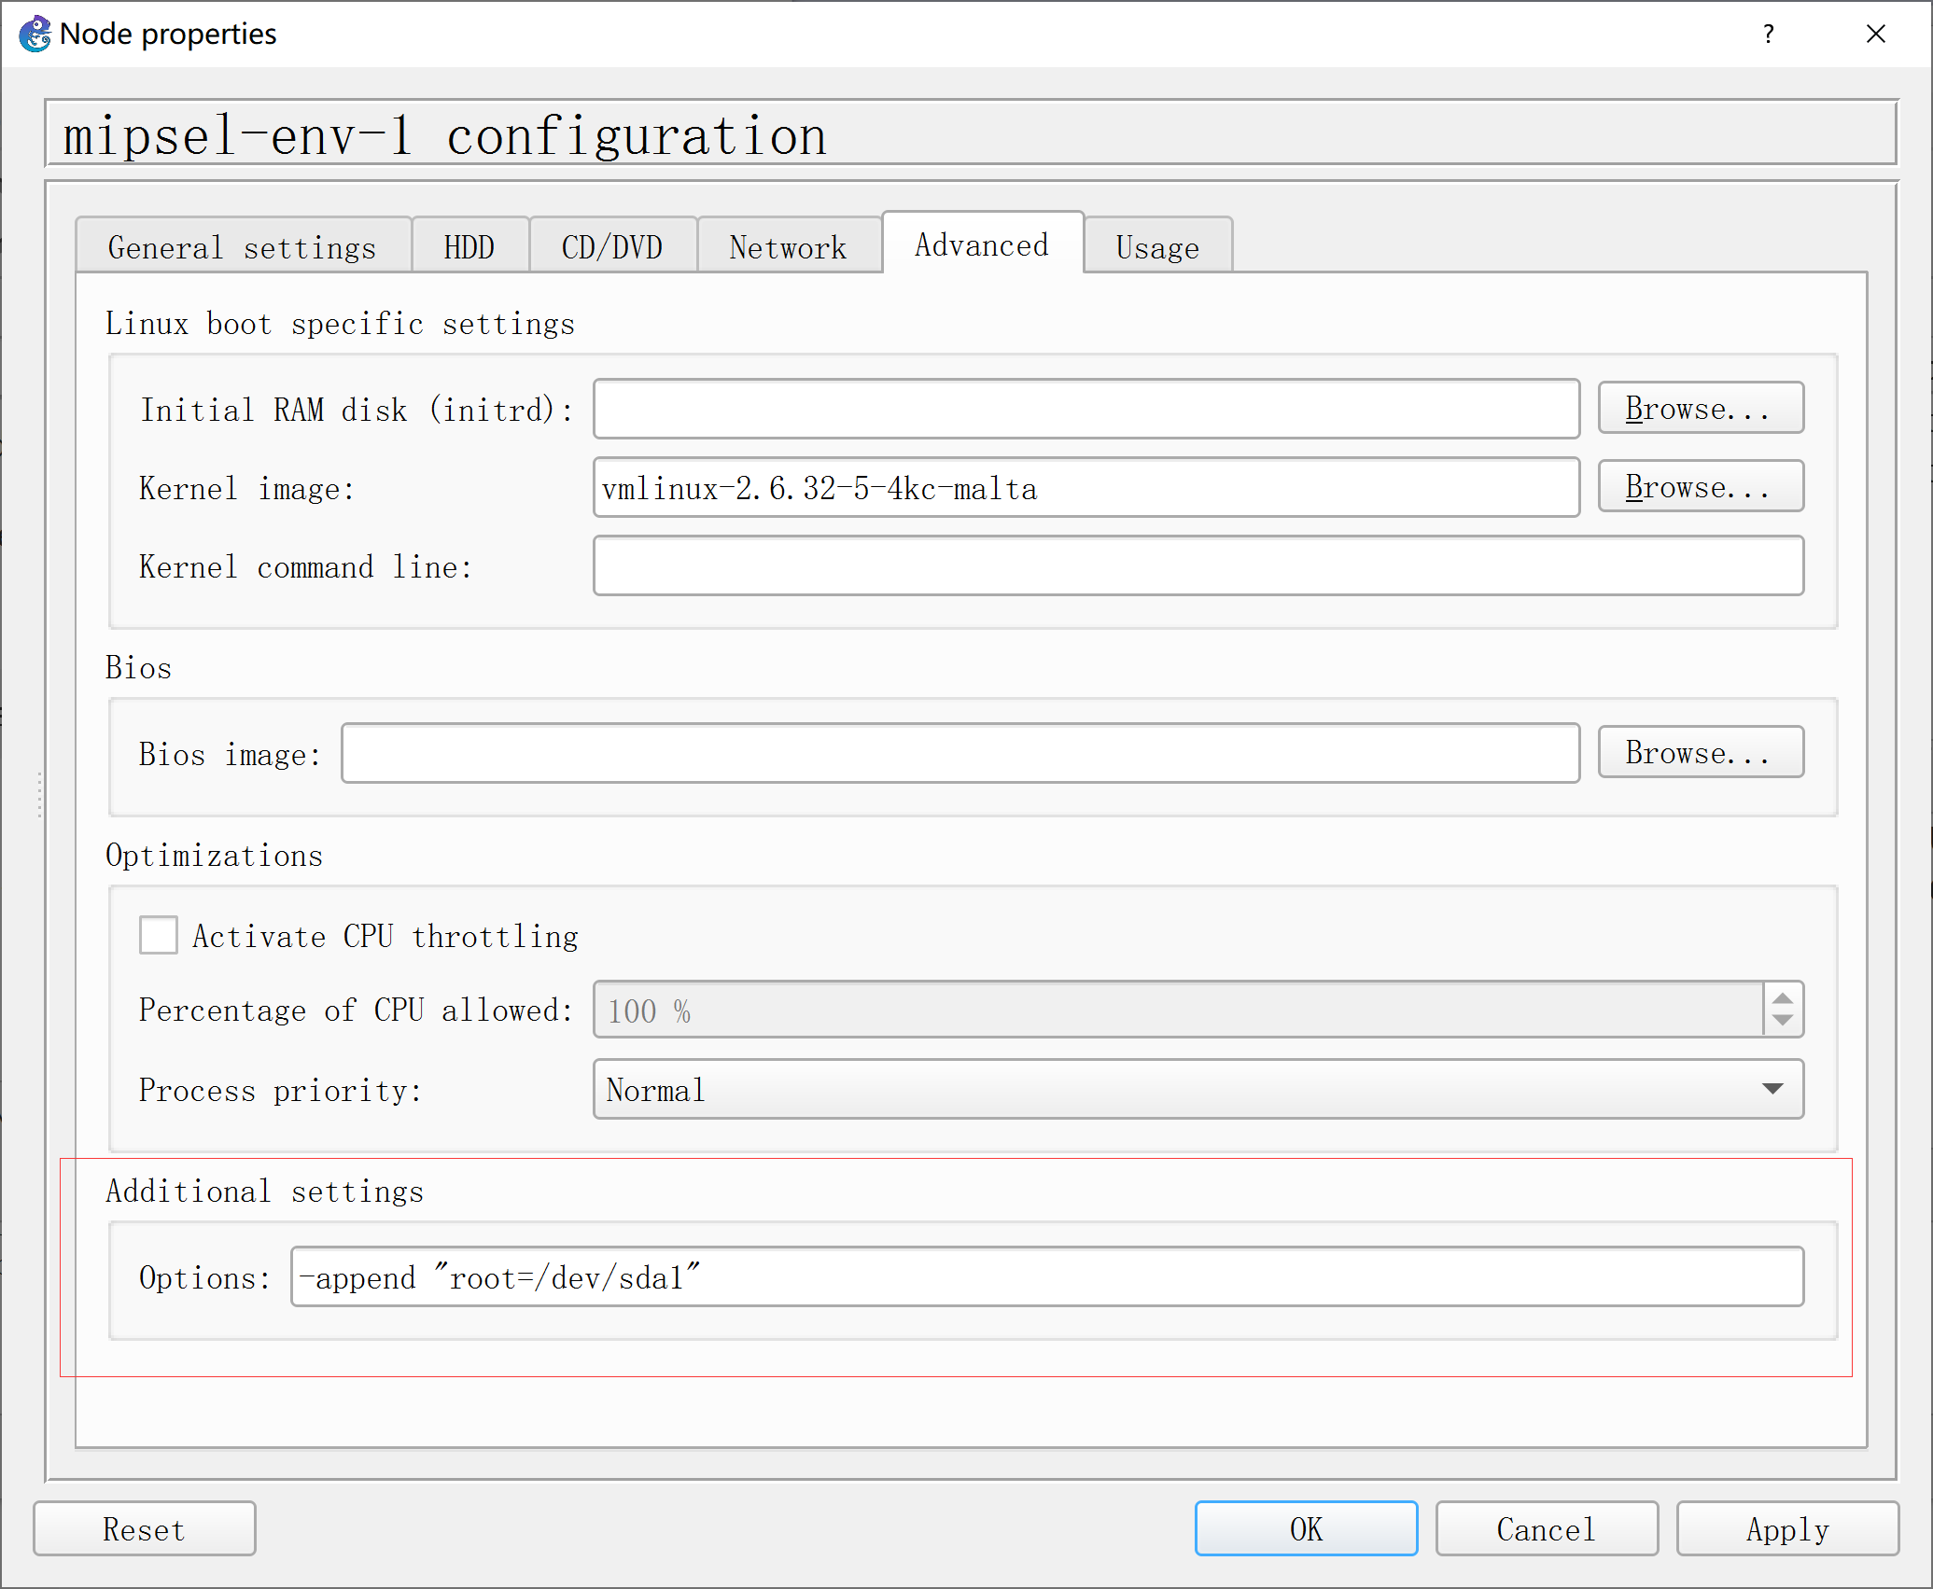Click the GNS3 chameleon title bar icon
The image size is (1933, 1589).
pyautogui.click(x=35, y=35)
